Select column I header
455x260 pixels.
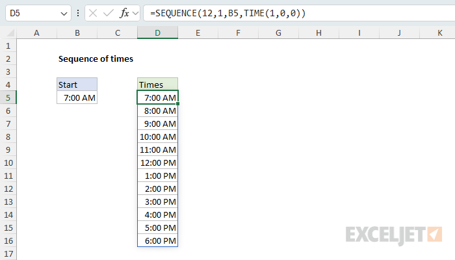359,32
